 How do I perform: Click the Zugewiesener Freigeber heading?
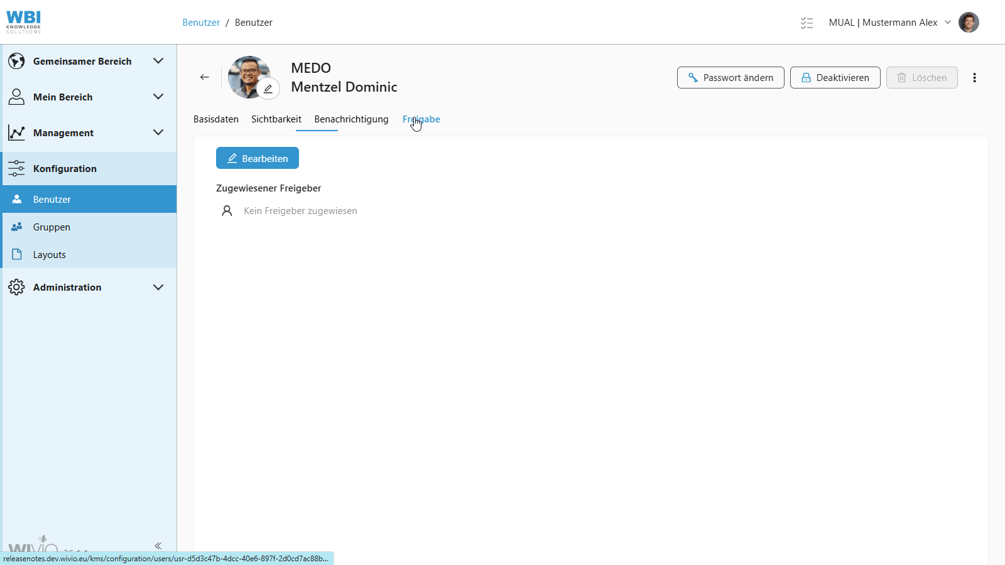[x=268, y=188]
